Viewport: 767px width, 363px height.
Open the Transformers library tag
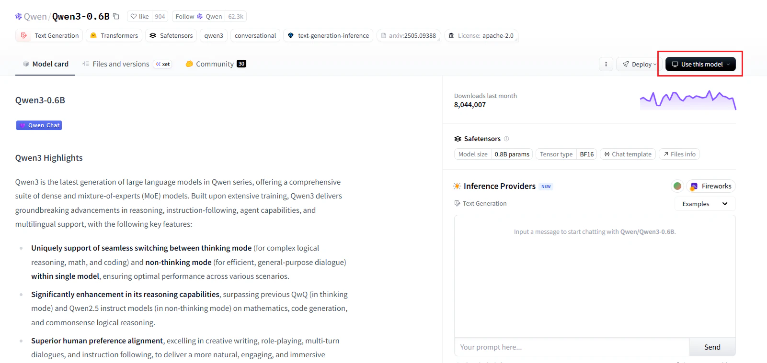click(x=114, y=35)
